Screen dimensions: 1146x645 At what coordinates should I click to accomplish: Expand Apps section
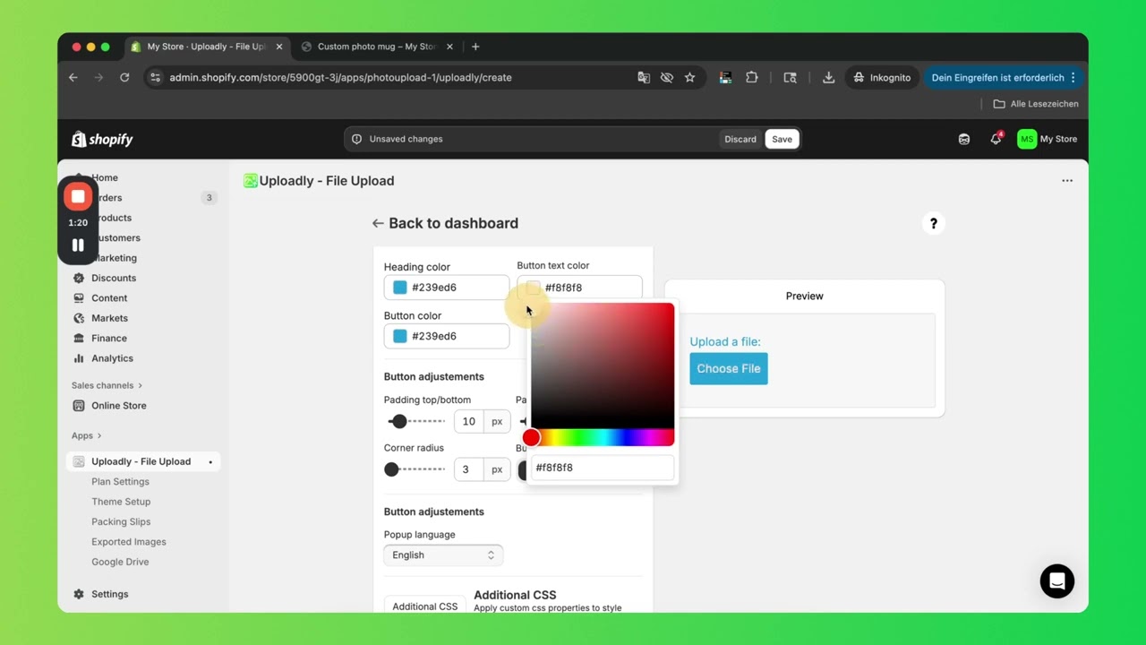[87, 435]
